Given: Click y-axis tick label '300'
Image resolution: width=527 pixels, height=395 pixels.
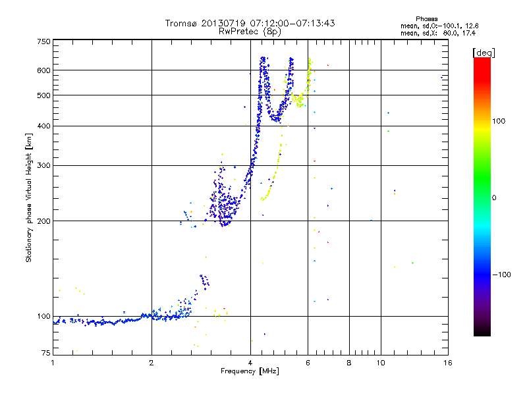Looking at the screenshot, I should coord(43,165).
